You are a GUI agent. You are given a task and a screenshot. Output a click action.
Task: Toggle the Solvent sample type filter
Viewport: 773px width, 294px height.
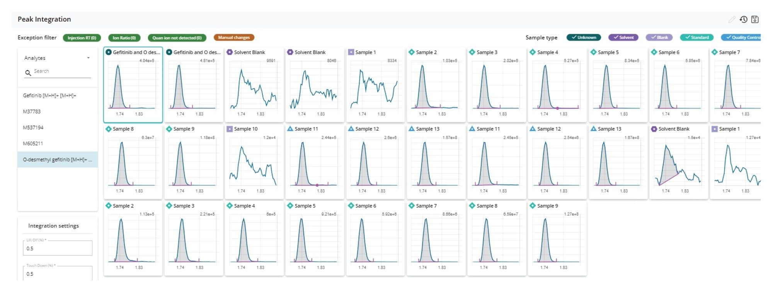[x=623, y=37]
